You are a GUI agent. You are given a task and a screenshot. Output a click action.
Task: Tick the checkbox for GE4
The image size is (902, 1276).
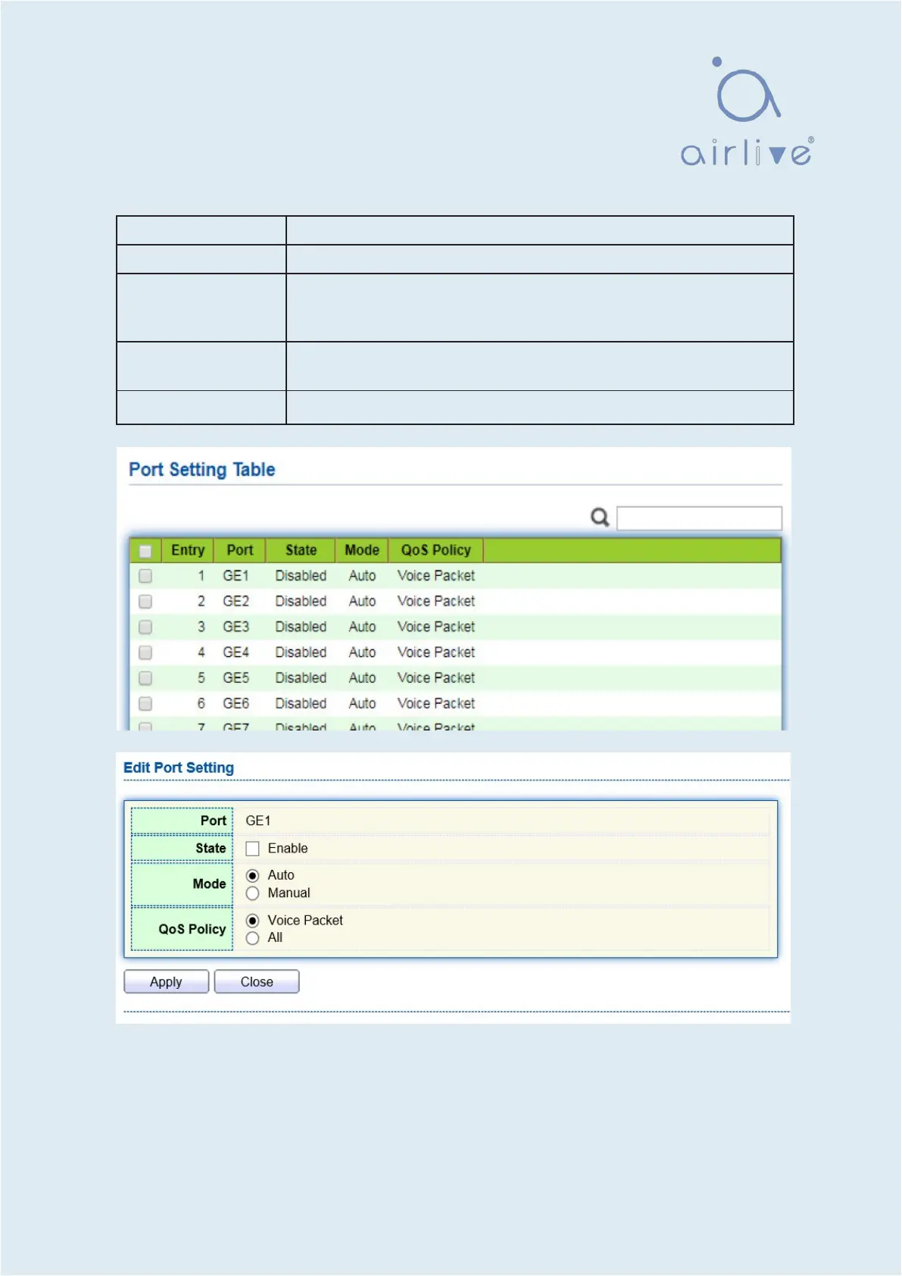pyautogui.click(x=145, y=652)
